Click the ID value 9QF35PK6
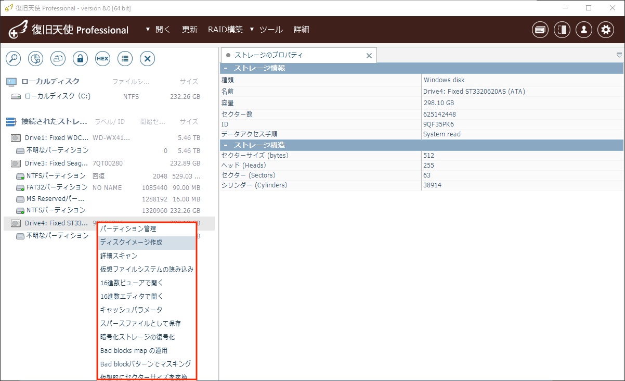625x381 pixels. coord(439,124)
